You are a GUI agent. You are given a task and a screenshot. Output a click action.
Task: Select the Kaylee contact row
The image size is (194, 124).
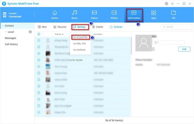83,60
